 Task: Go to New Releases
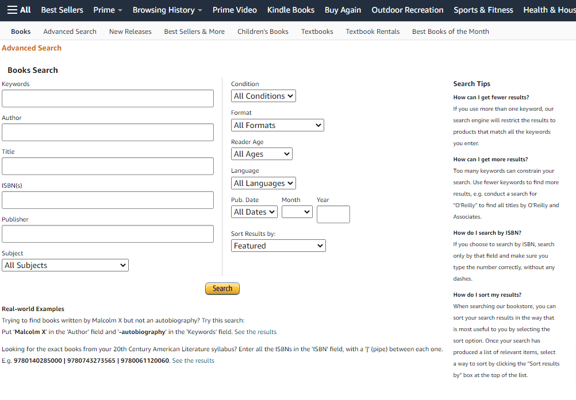click(x=130, y=32)
